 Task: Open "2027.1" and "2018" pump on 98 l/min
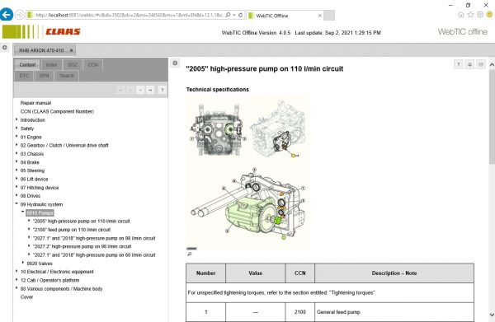(94, 238)
